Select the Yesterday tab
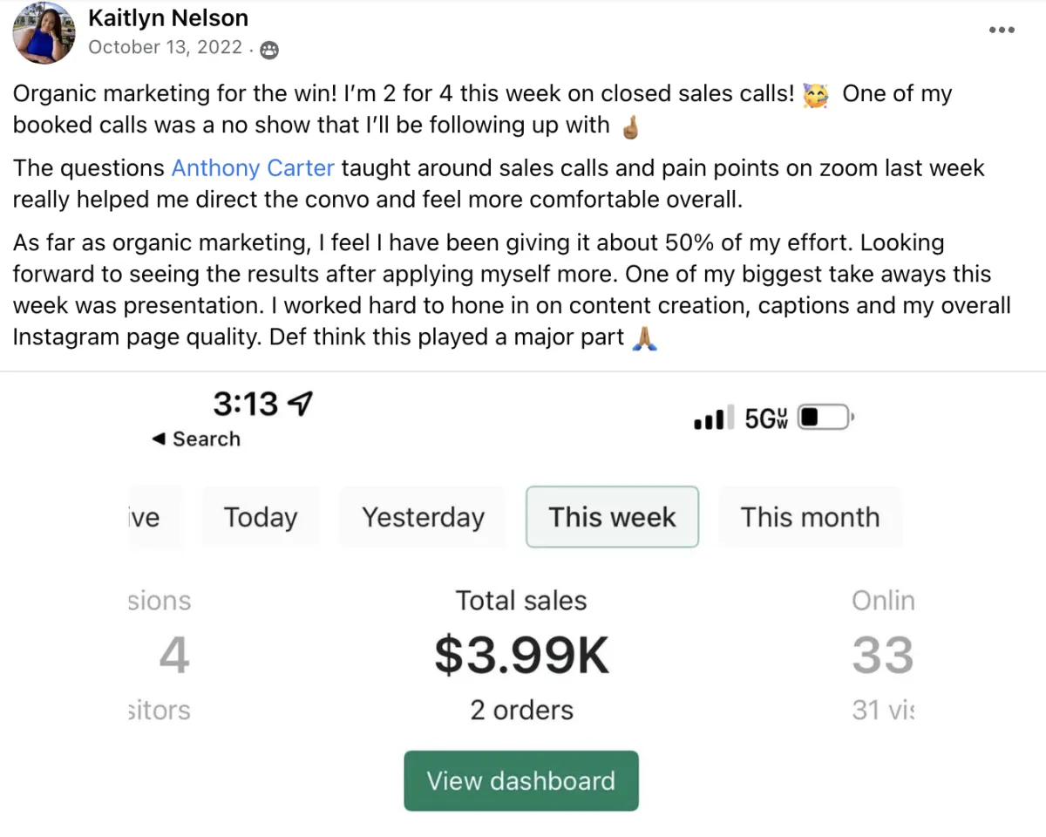 tap(423, 517)
